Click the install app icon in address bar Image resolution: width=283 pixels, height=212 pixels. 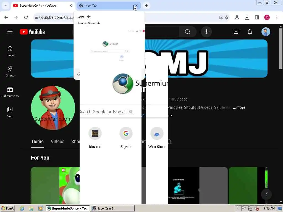pos(221,17)
